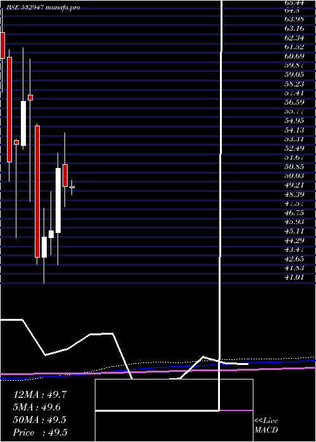Click the last small doji candle near 49.21

(x=72, y=187)
